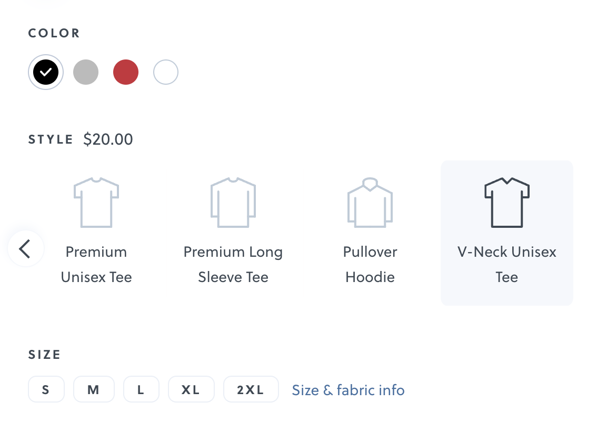Select size S
The image size is (597, 422).
46,389
